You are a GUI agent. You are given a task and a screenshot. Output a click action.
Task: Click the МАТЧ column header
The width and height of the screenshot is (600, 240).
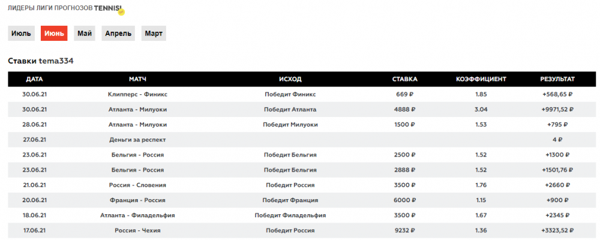(137, 79)
